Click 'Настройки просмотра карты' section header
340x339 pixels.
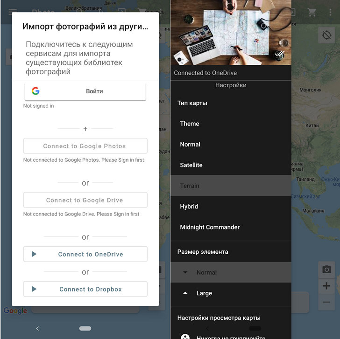(219, 318)
